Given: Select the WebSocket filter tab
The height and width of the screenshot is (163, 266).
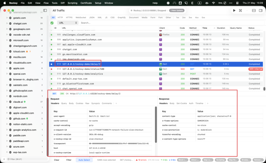Looking at the screenshot, I should tap(81, 18).
